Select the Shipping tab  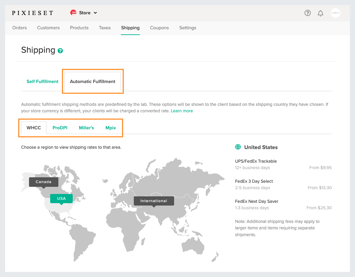[130, 28]
